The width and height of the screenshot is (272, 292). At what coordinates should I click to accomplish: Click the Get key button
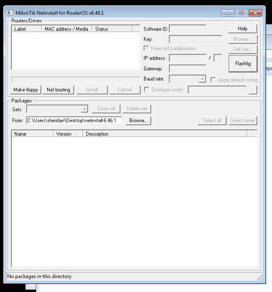click(243, 49)
